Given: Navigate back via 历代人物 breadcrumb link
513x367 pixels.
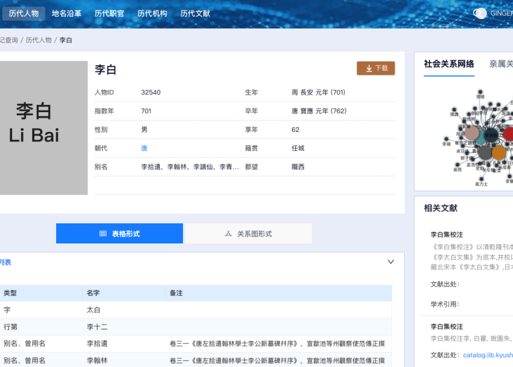Looking at the screenshot, I should (38, 41).
